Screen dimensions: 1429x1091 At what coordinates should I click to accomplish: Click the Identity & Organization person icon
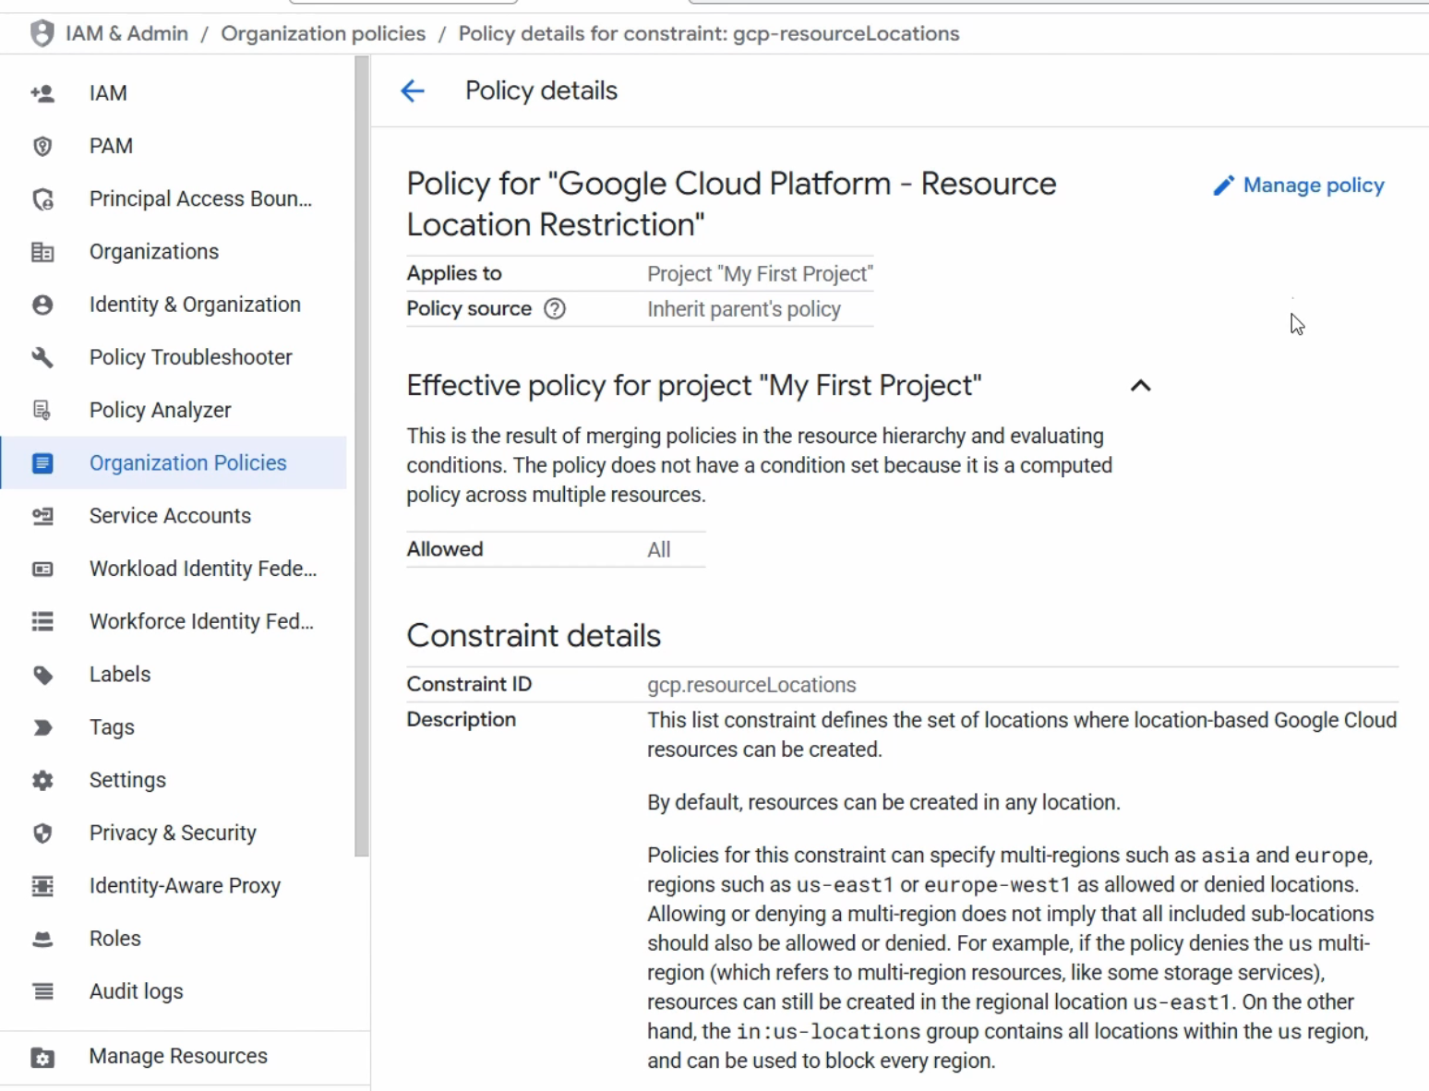42,305
